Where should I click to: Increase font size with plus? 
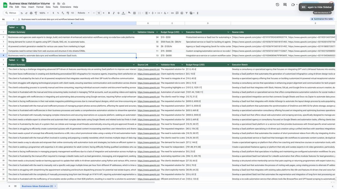pos(104,13)
